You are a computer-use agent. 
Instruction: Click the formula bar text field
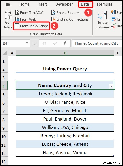[97, 43]
